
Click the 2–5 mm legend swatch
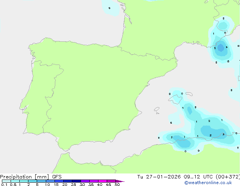pos(33,181)
